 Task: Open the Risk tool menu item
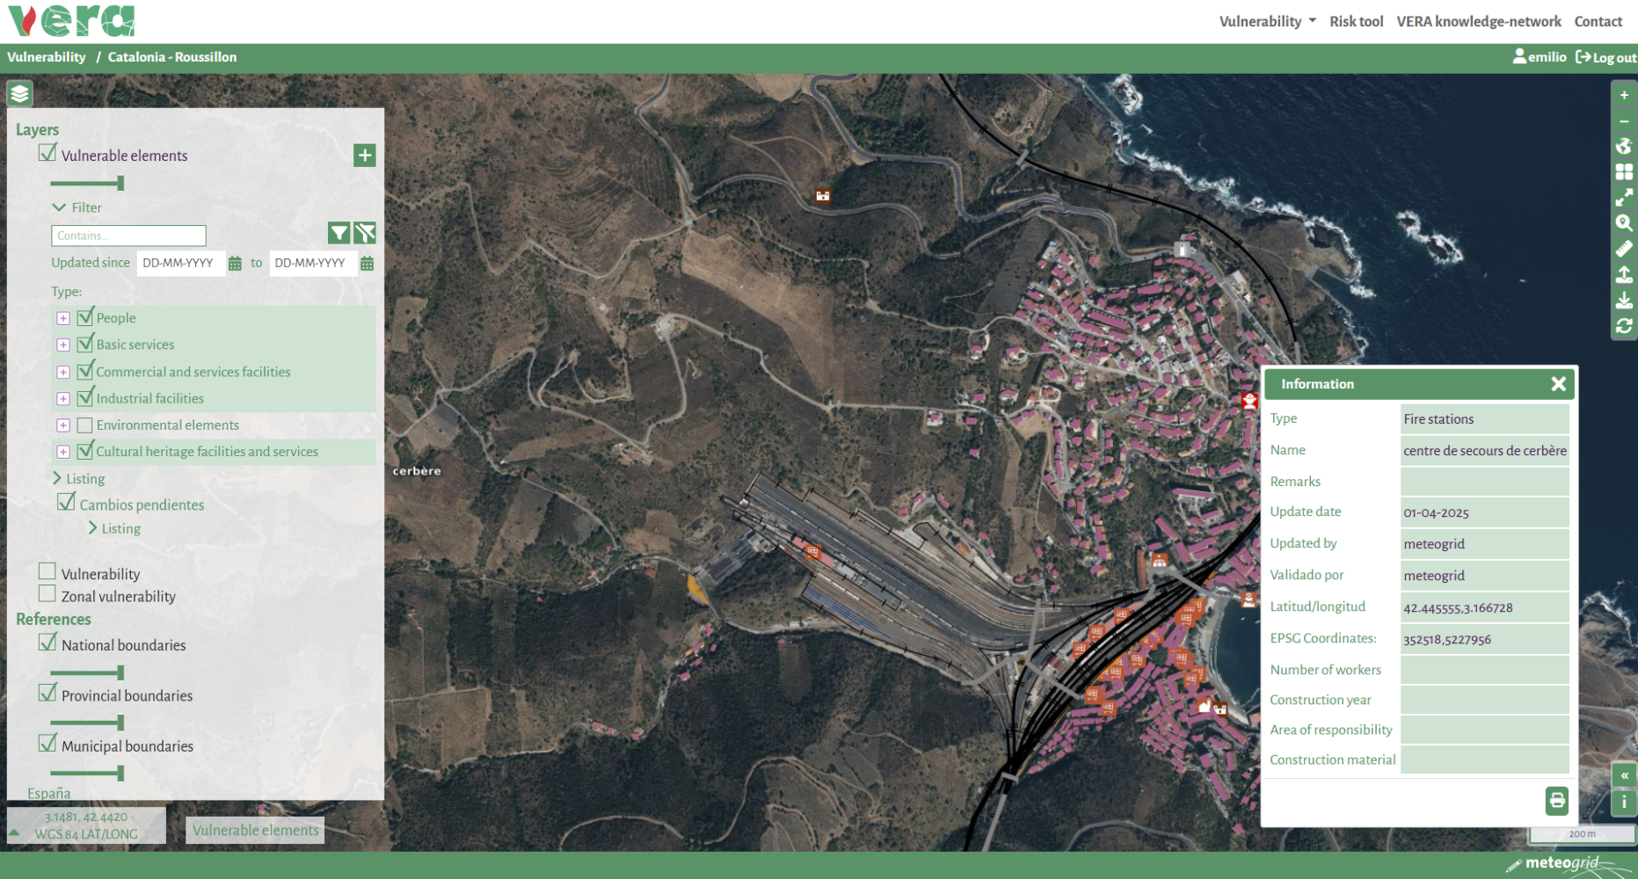pos(1356,21)
